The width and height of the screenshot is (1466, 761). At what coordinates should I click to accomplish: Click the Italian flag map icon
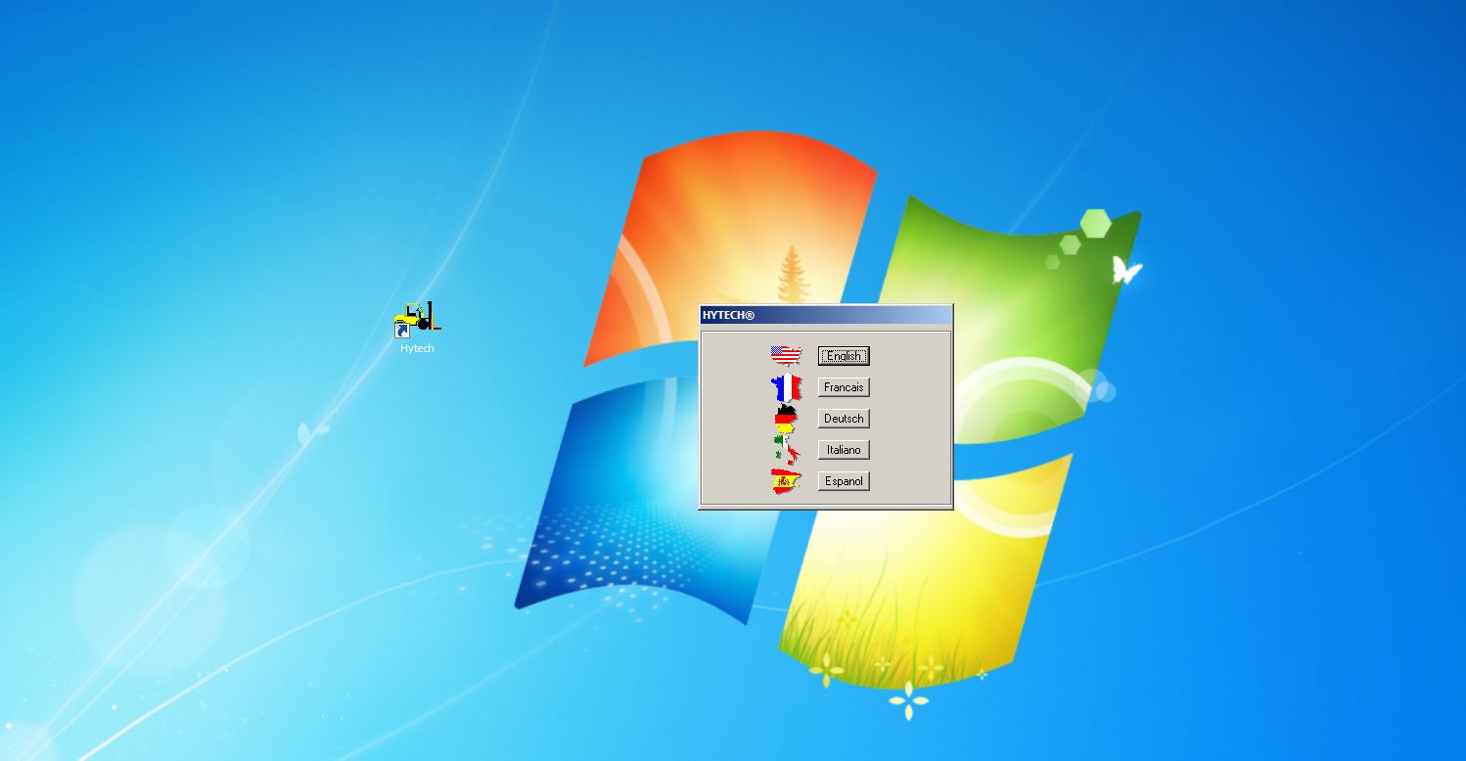pyautogui.click(x=785, y=450)
